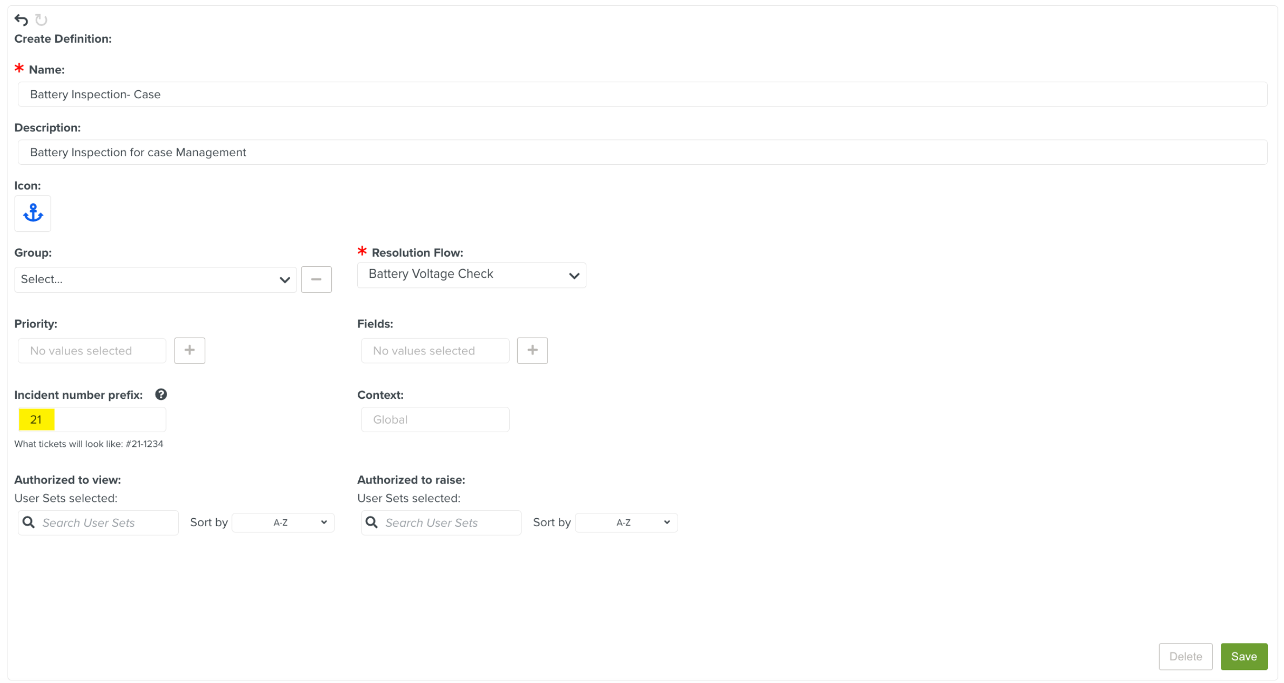The image size is (1284, 683).
Task: Click the Priority No values selected box
Action: [92, 351]
